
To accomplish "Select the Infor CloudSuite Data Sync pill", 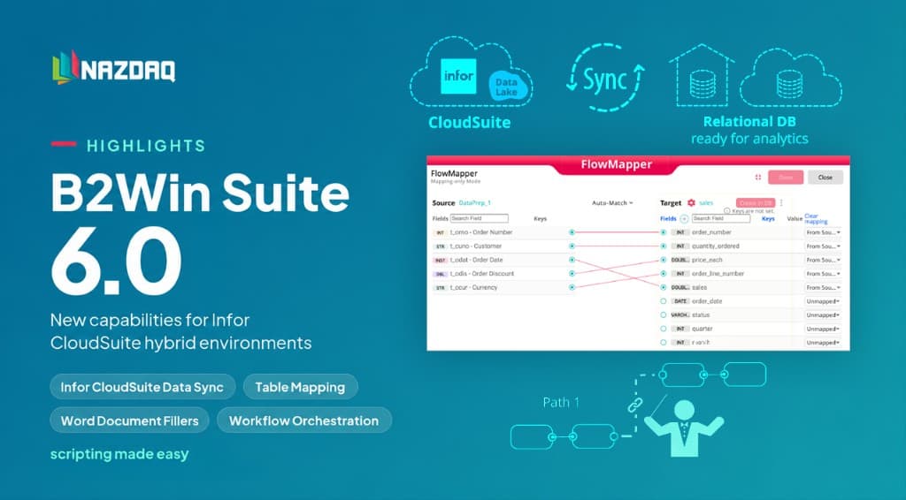I will coord(142,387).
